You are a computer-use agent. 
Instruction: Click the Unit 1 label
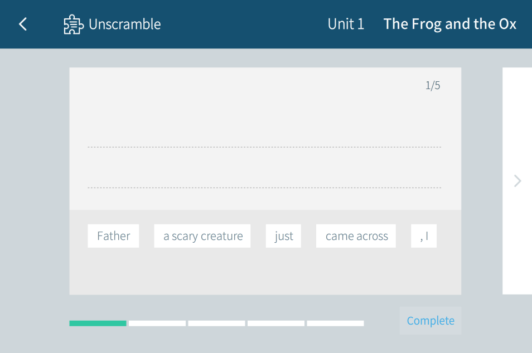point(346,24)
